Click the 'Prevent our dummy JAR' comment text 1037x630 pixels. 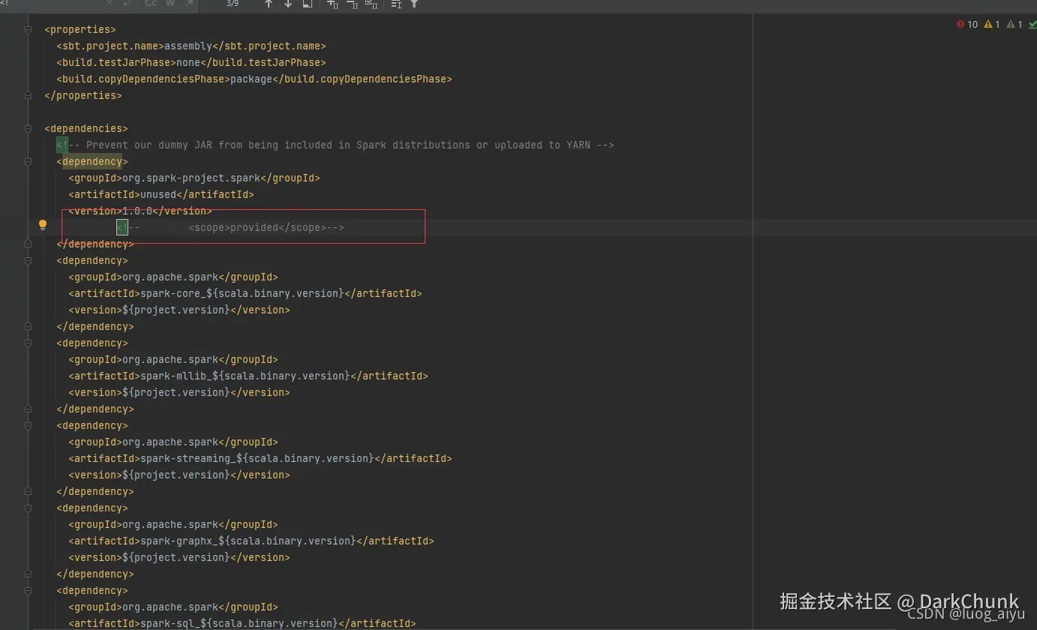coord(335,145)
